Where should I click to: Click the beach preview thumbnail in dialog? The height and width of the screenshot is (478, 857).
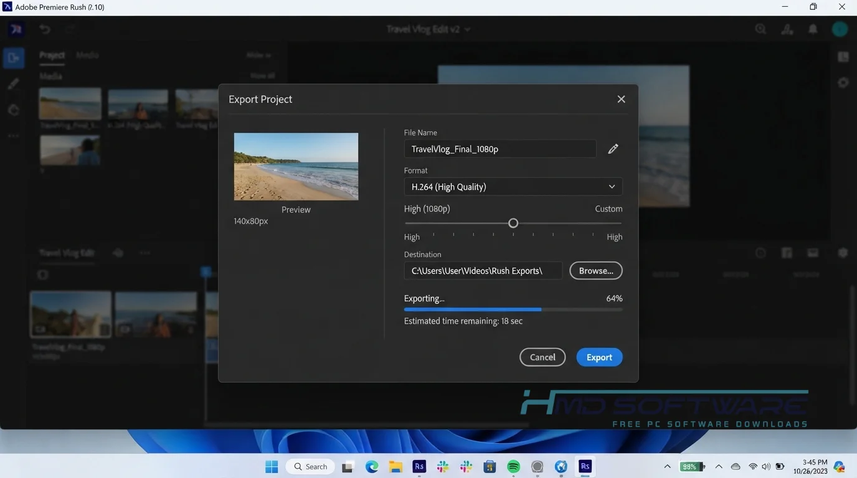[x=296, y=167]
